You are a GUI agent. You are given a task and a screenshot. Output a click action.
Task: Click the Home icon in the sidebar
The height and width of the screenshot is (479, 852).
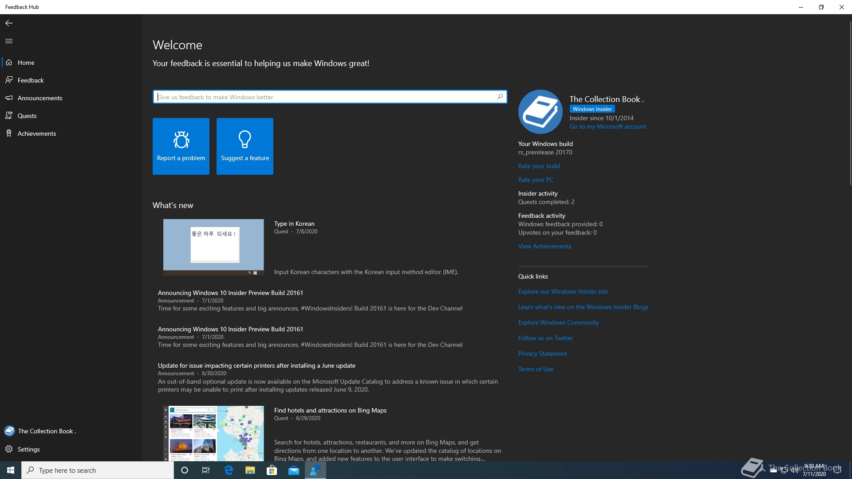pos(9,63)
